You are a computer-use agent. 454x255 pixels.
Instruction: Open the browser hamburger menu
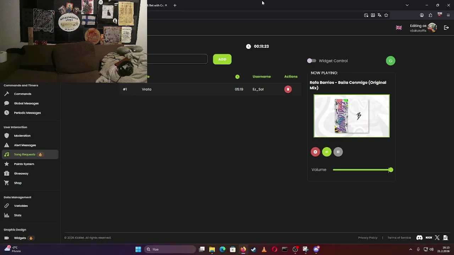449,15
